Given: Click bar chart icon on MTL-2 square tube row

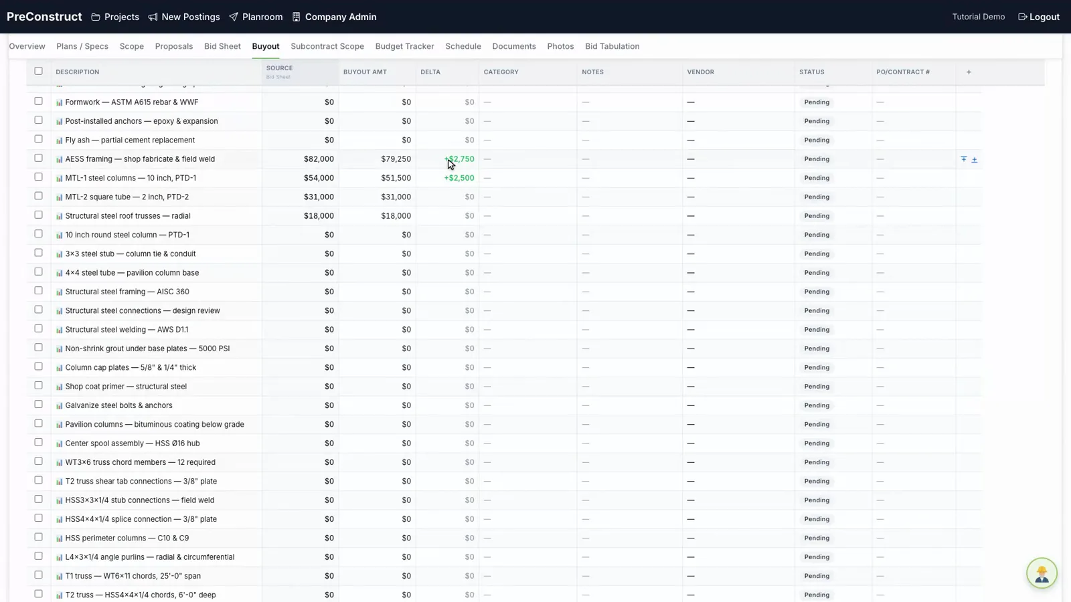Looking at the screenshot, I should [x=60, y=197].
